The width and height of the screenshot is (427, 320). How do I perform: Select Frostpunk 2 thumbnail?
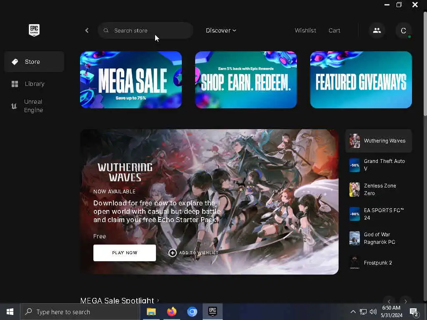point(354,263)
